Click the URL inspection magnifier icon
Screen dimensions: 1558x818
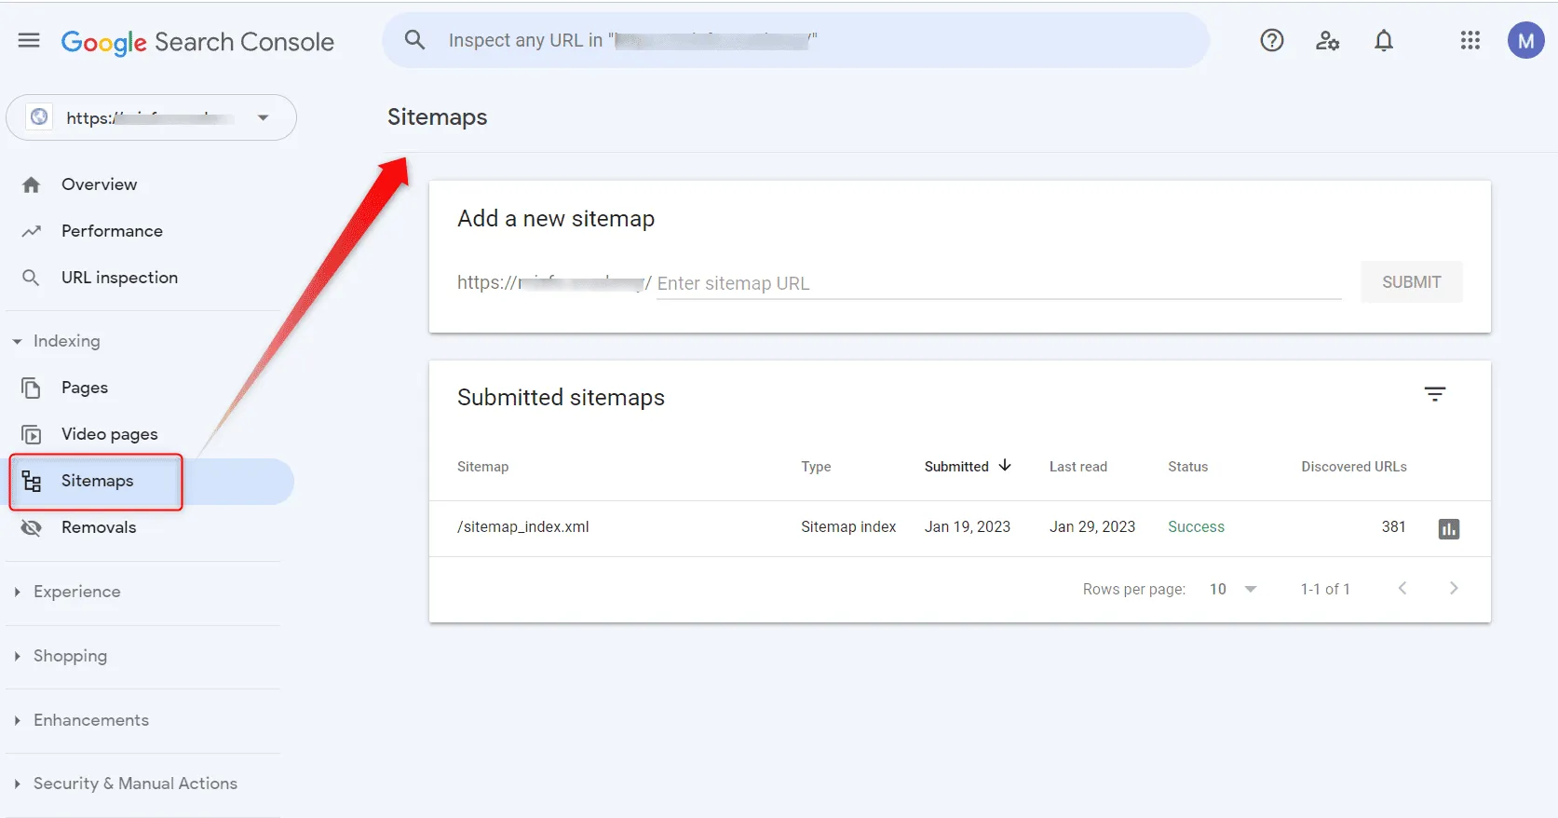tap(31, 278)
